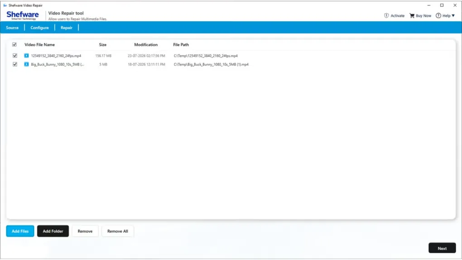Click the Activate shield icon

click(x=386, y=15)
